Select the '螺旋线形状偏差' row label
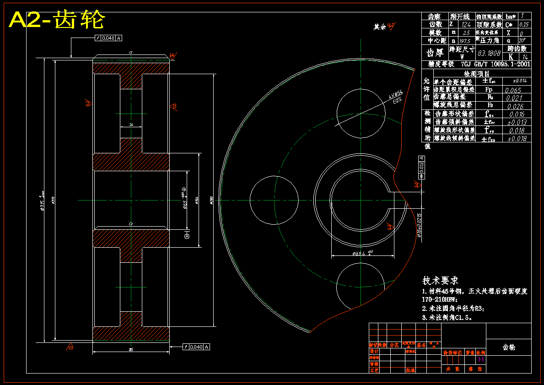The width and height of the screenshot is (544, 385). coord(454,130)
